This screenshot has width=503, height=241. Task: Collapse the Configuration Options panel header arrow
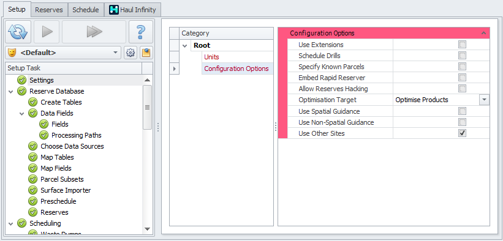[x=484, y=33]
